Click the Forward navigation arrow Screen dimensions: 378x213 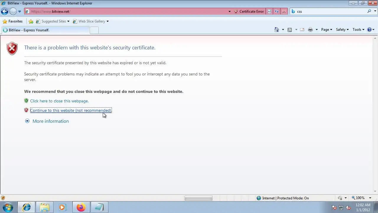13,12
